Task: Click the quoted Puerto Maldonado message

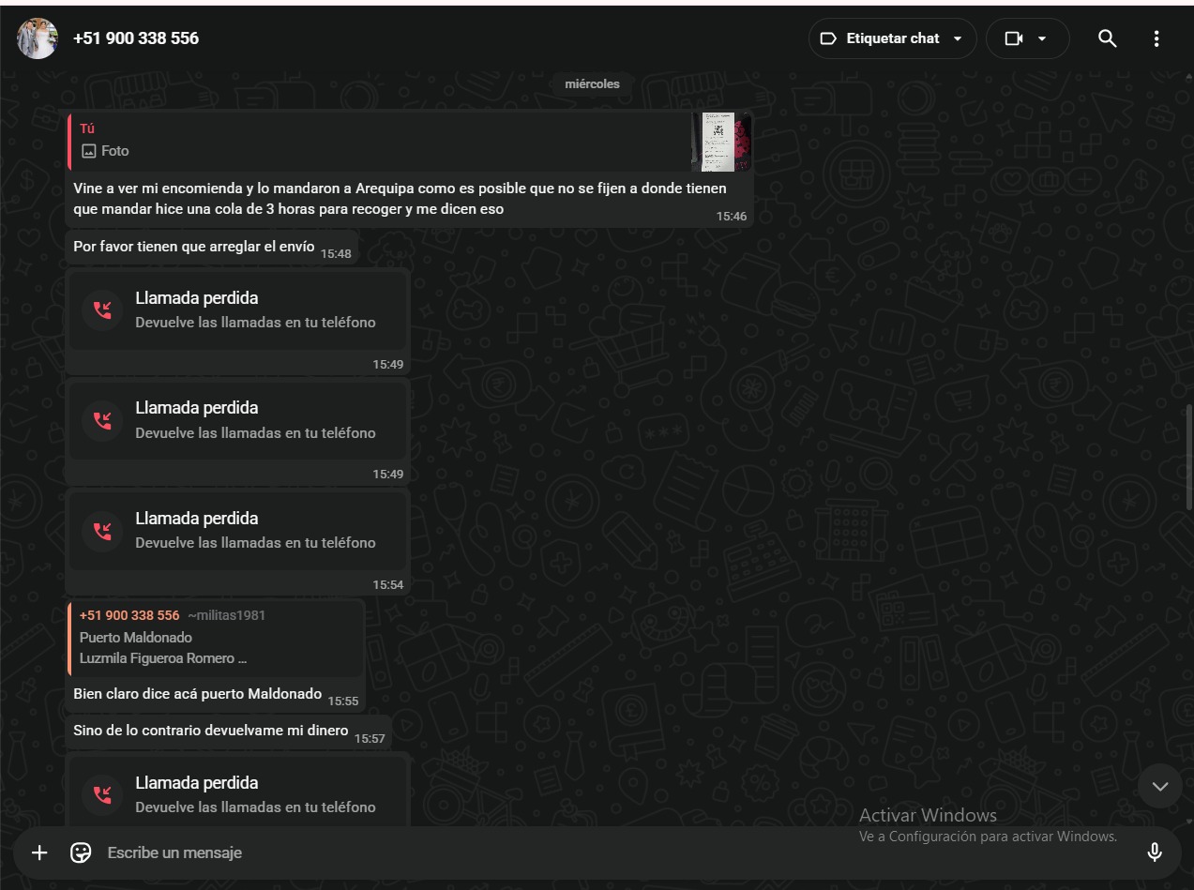Action: 216,638
